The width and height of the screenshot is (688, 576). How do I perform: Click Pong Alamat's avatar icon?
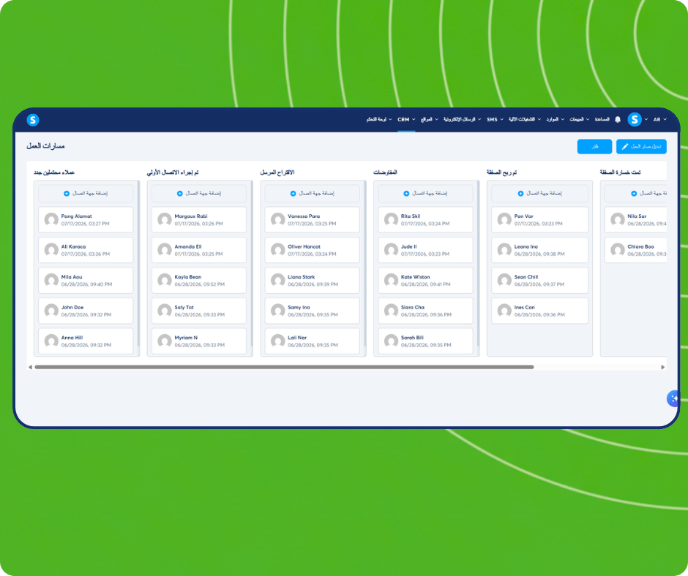pyautogui.click(x=51, y=219)
